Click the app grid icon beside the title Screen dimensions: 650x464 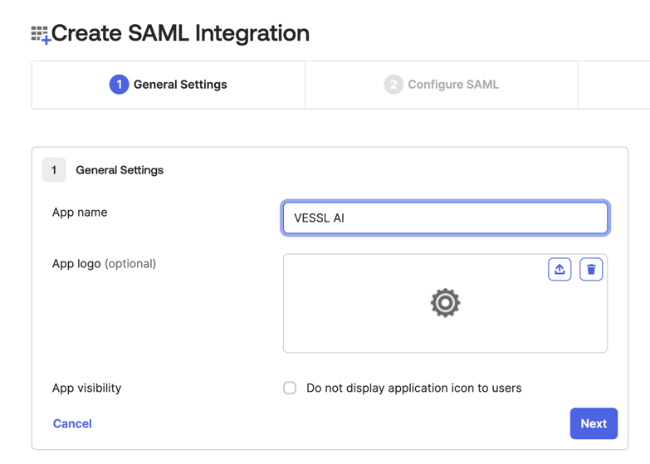click(x=40, y=35)
